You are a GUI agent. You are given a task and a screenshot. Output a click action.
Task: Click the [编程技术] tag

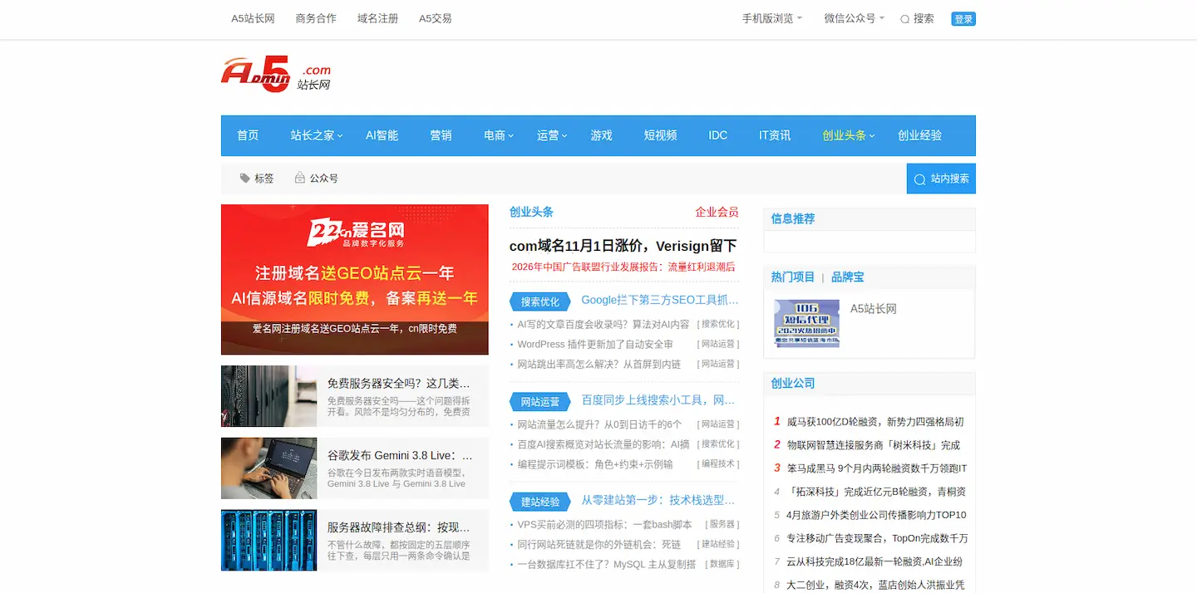tap(718, 464)
